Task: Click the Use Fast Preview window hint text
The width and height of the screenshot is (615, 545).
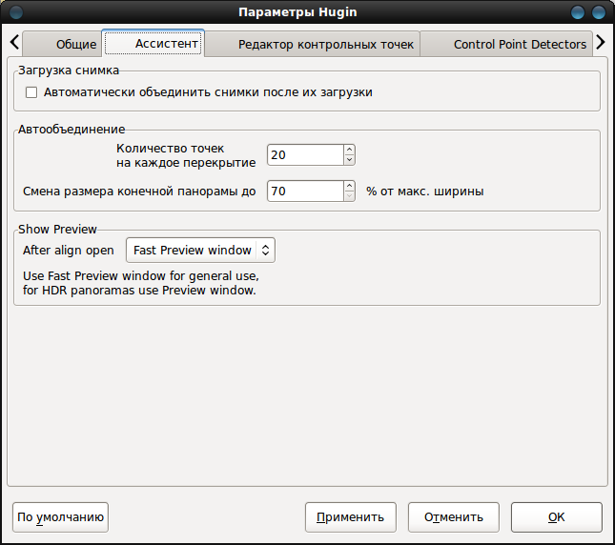Action: coord(141,283)
